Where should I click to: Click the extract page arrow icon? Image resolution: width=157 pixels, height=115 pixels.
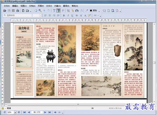[x=113, y=10]
